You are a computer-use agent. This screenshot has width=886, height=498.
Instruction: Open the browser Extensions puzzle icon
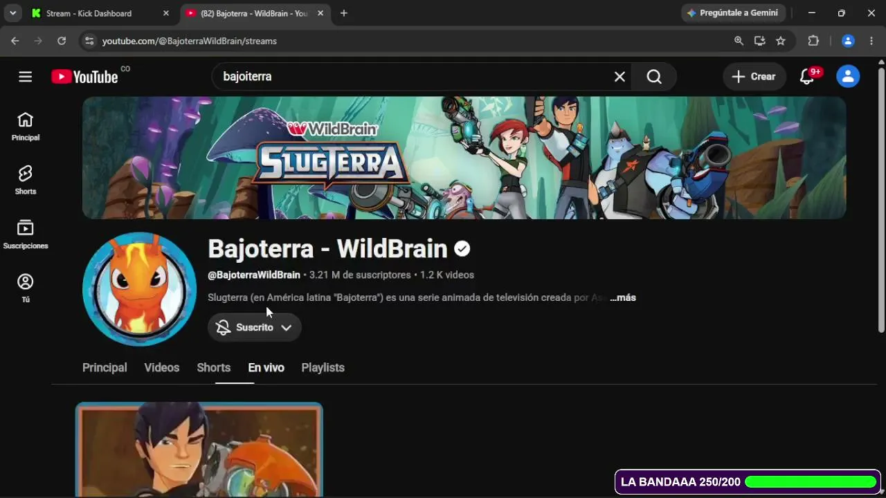813,41
